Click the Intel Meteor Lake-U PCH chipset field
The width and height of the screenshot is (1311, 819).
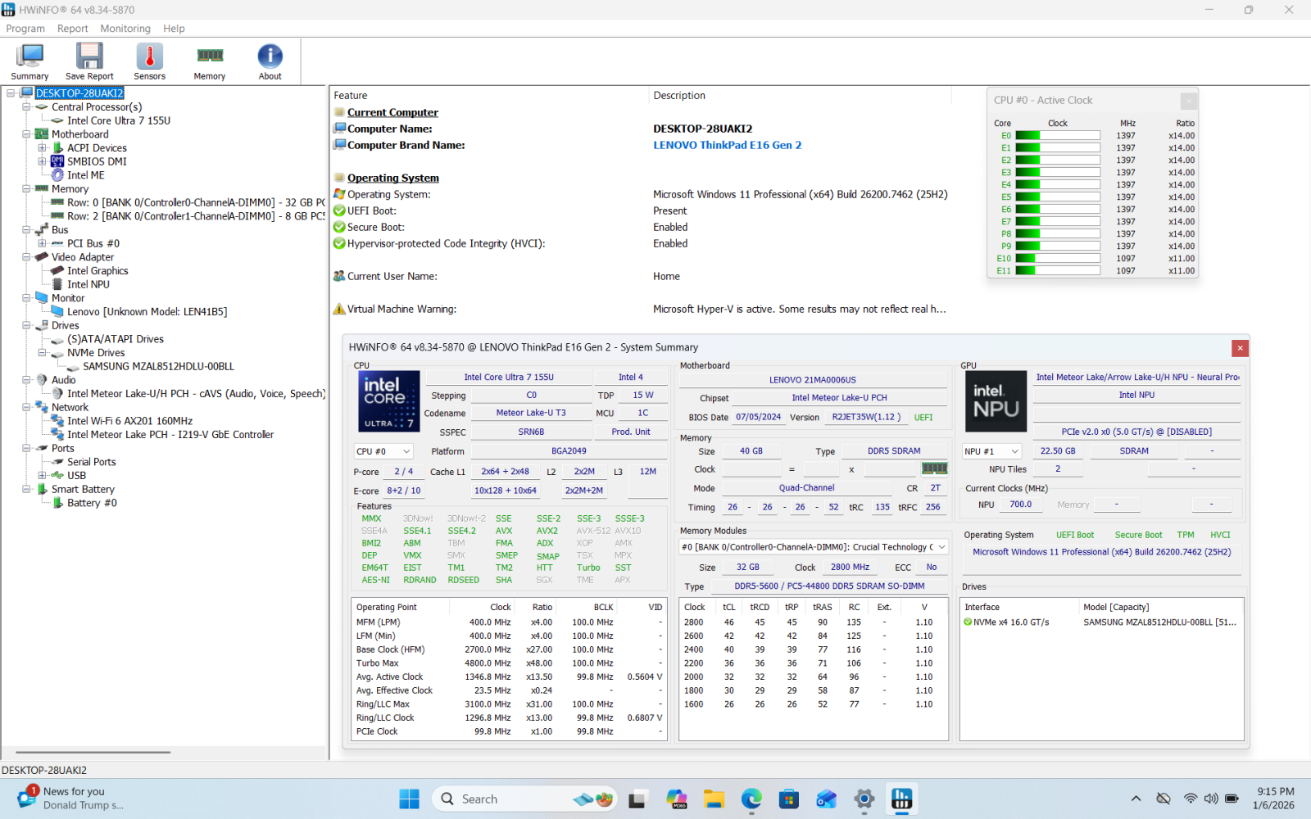click(839, 398)
